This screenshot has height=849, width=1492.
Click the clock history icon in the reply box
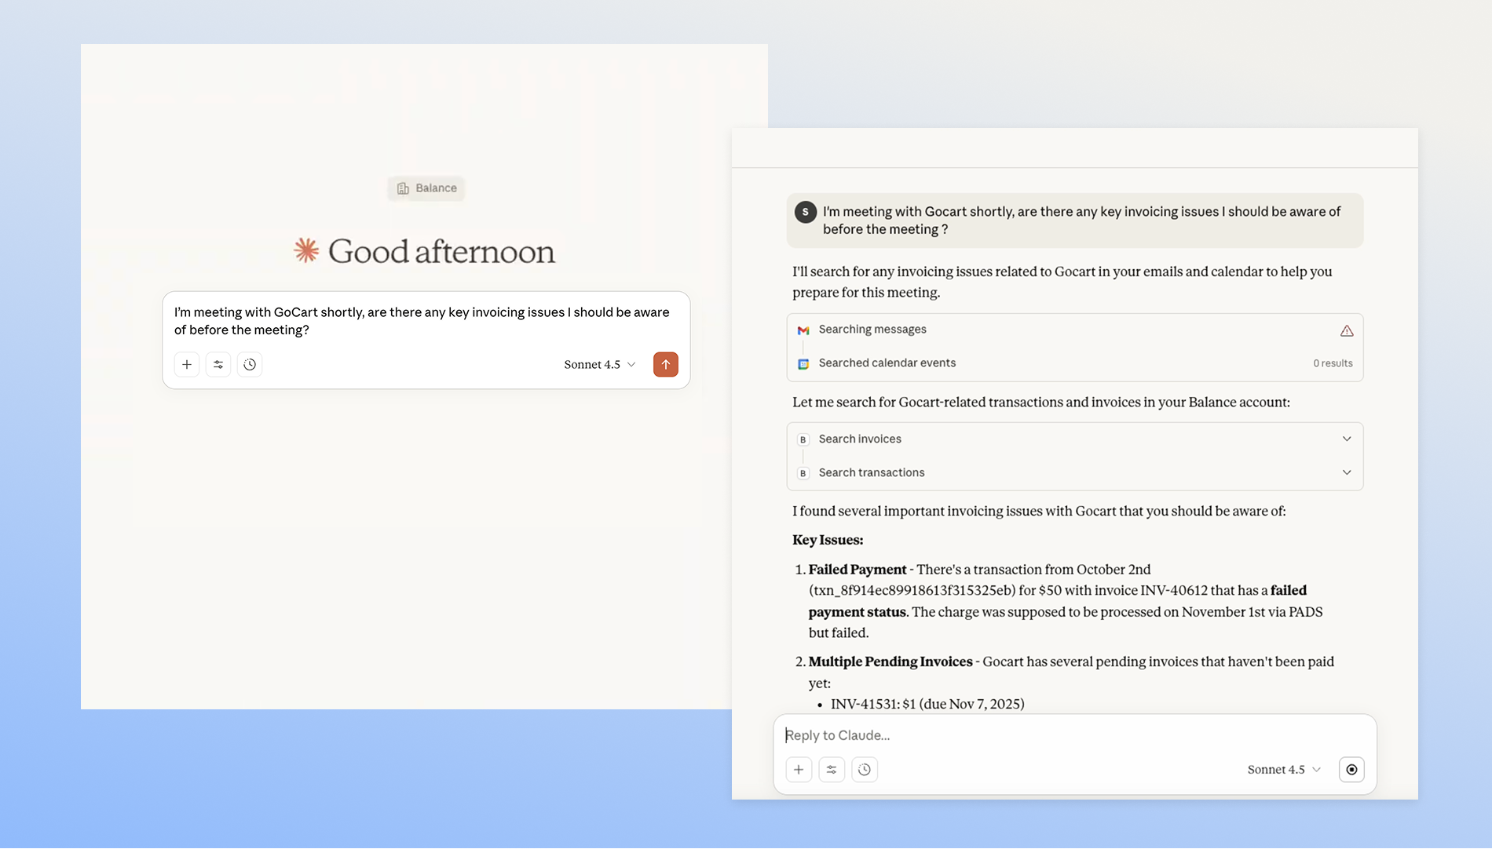click(x=865, y=770)
